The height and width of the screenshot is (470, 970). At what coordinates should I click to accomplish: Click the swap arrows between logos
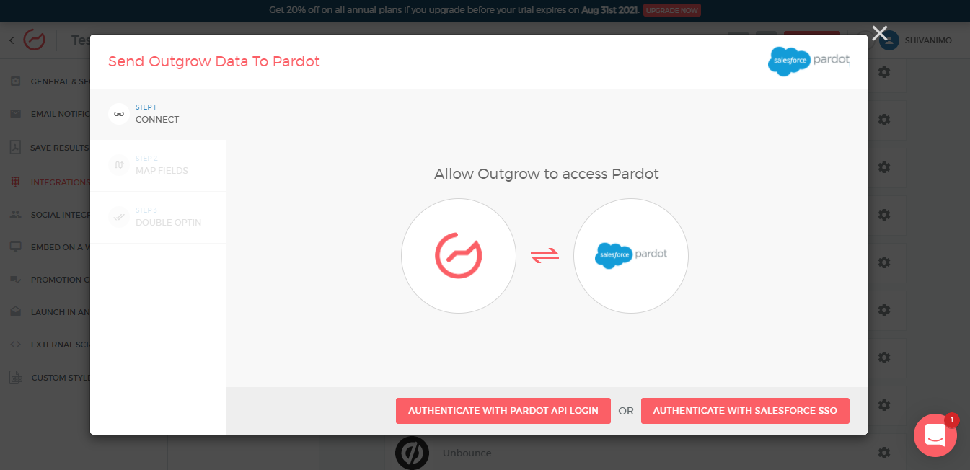click(x=545, y=256)
